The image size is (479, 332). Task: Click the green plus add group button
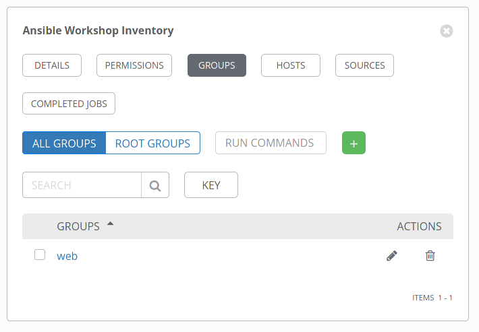pos(354,143)
